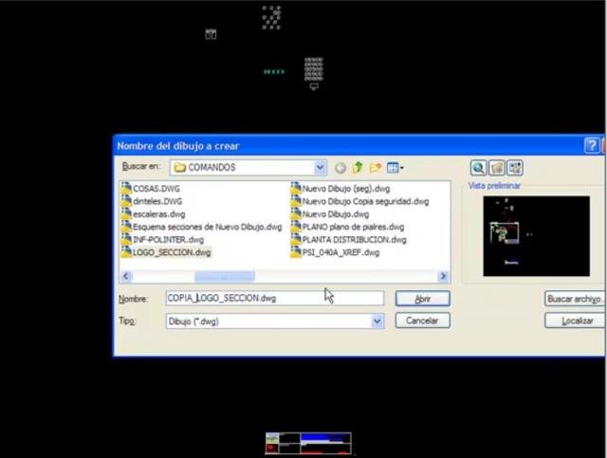This screenshot has width=607, height=458.
Task: Select file name PSI_040A_XREF.dwg
Action: pos(340,252)
